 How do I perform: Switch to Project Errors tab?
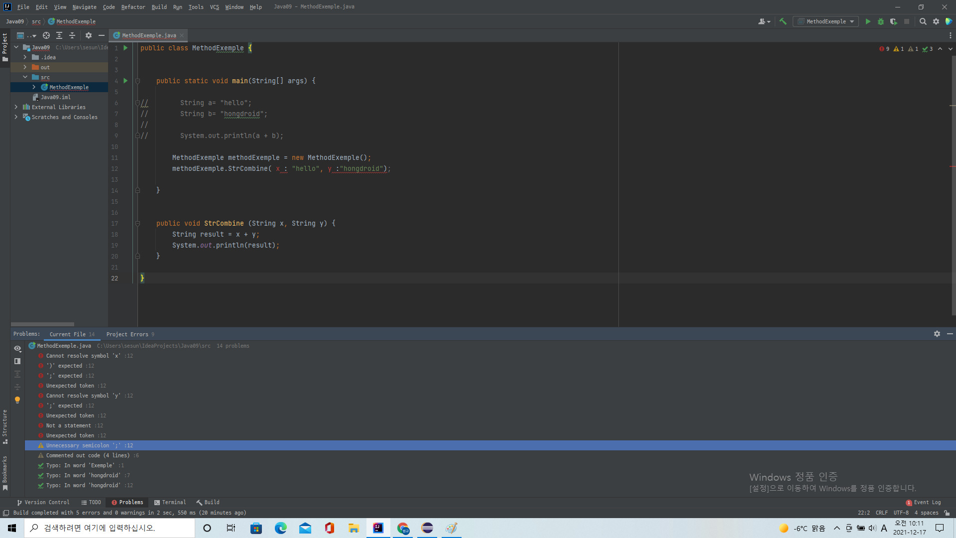coord(130,334)
